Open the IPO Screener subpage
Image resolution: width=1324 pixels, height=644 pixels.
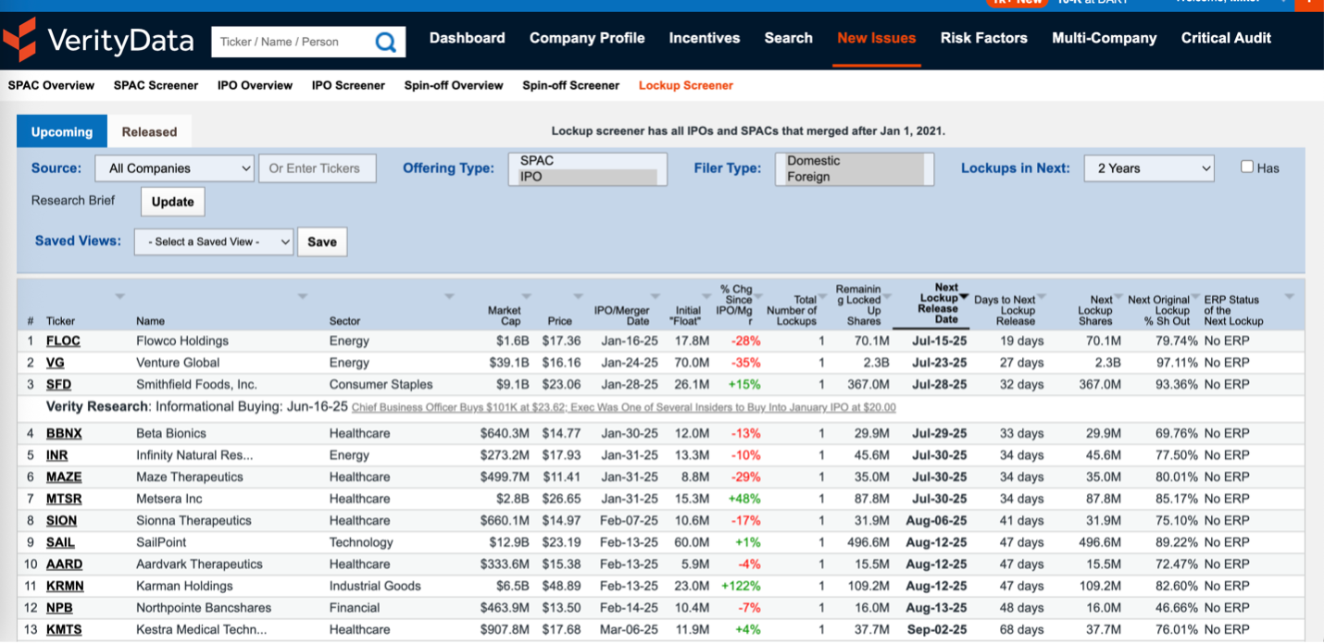pyautogui.click(x=348, y=85)
